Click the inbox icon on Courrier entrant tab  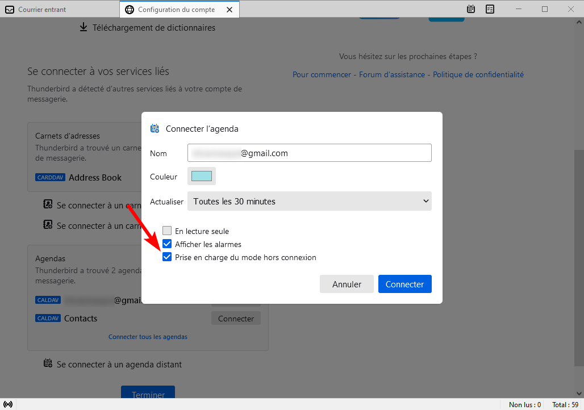point(10,10)
